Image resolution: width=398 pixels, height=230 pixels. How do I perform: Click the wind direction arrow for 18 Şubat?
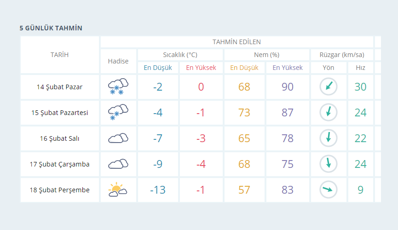point(329,190)
